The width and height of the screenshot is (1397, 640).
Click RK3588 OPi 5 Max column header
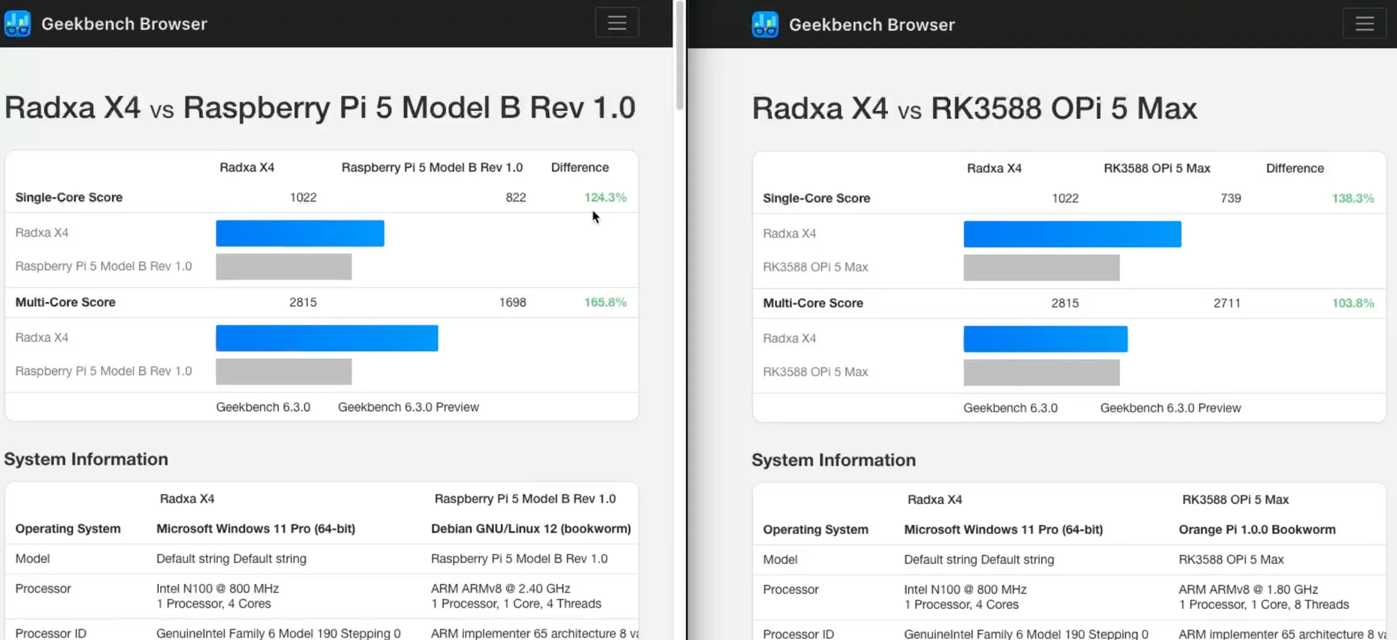pos(1157,169)
